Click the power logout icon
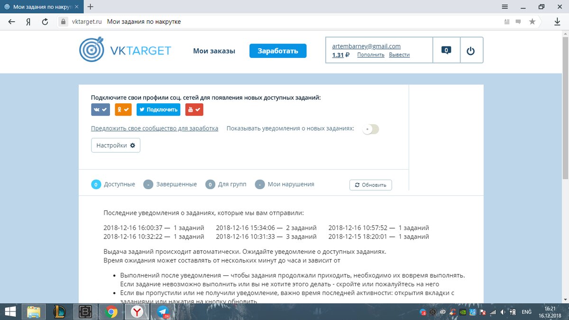Viewport: 569px width, 320px height. [x=470, y=51]
